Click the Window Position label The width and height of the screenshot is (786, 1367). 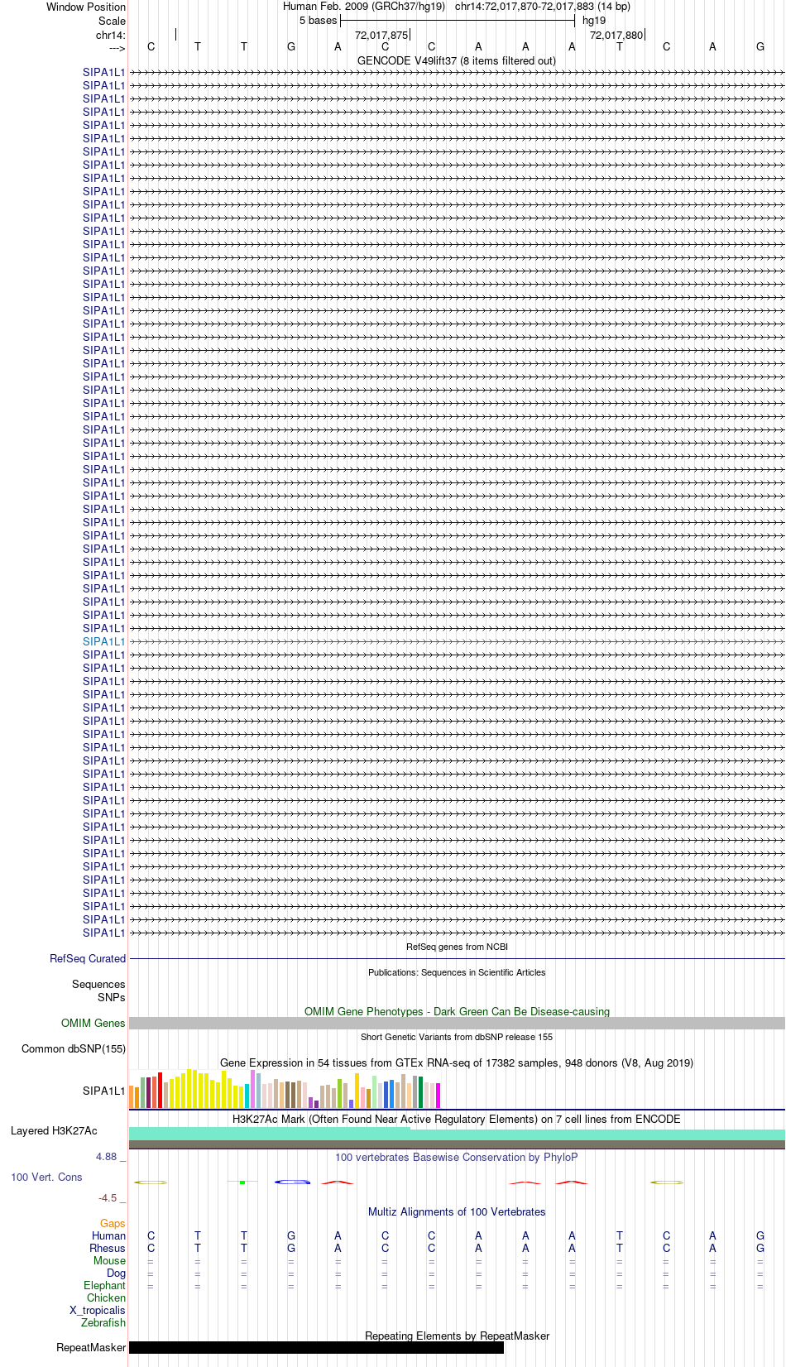point(86,7)
